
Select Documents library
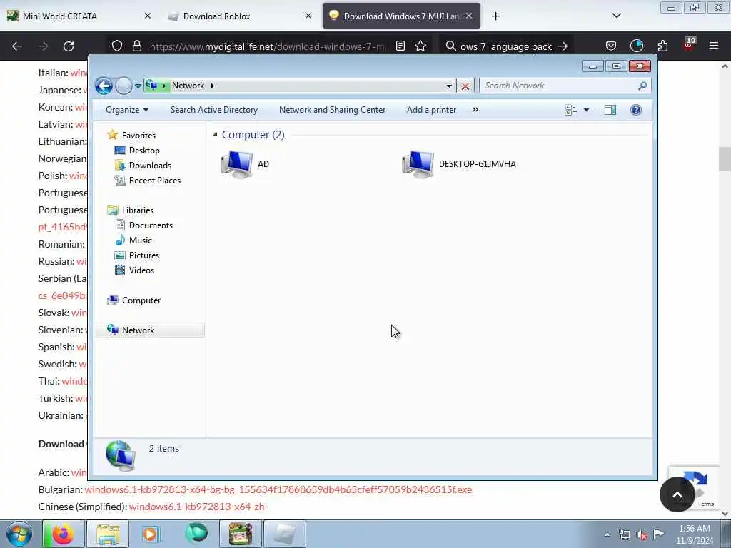point(151,225)
